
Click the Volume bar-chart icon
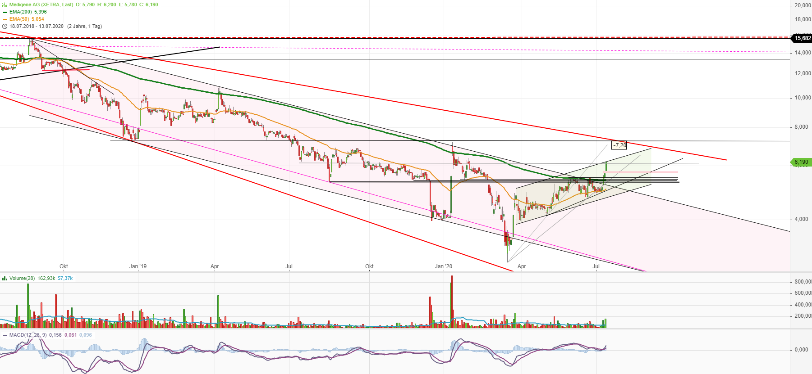5,278
